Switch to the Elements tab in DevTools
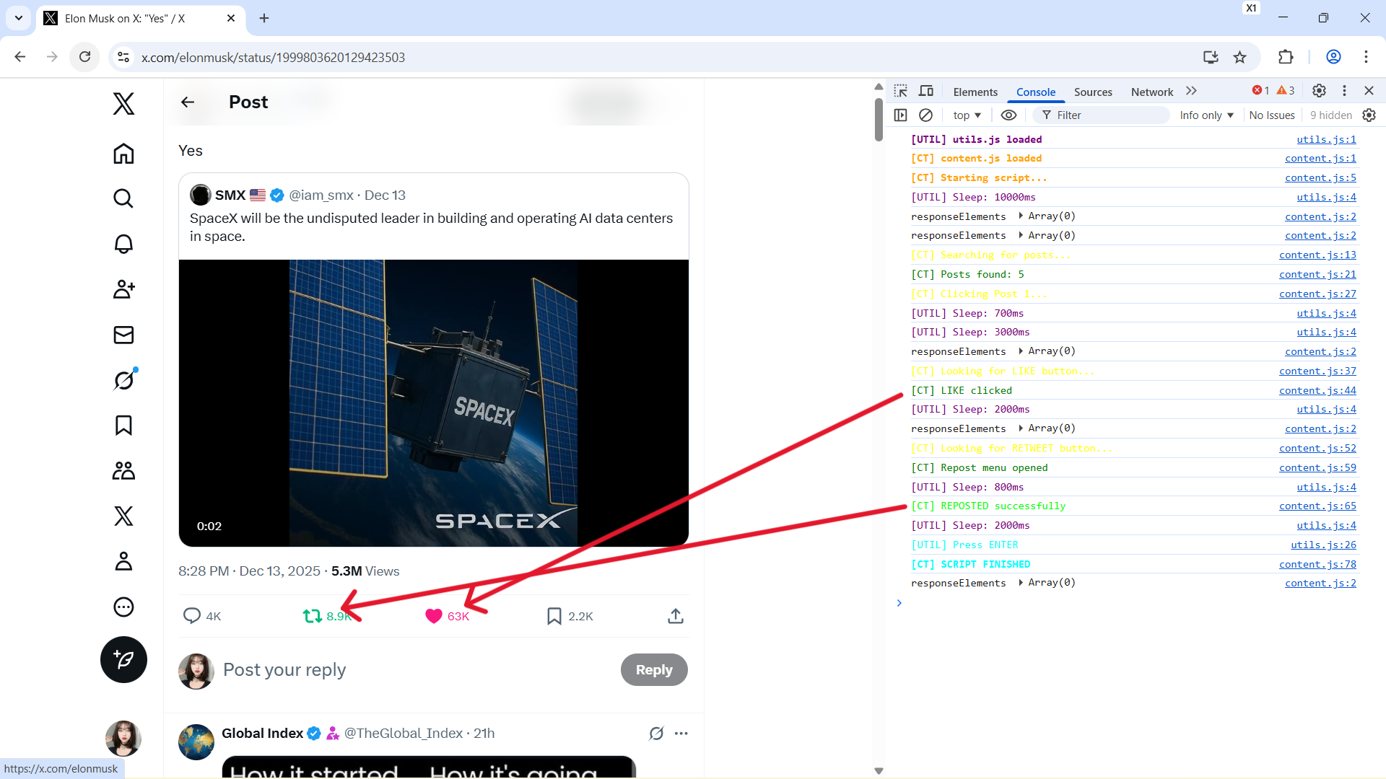This screenshot has height=779, width=1386. (975, 92)
